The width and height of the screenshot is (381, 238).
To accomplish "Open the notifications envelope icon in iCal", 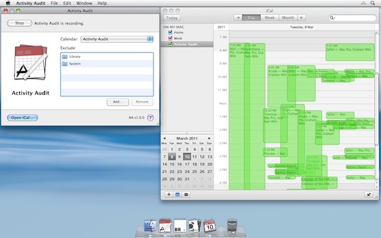I will [186, 195].
